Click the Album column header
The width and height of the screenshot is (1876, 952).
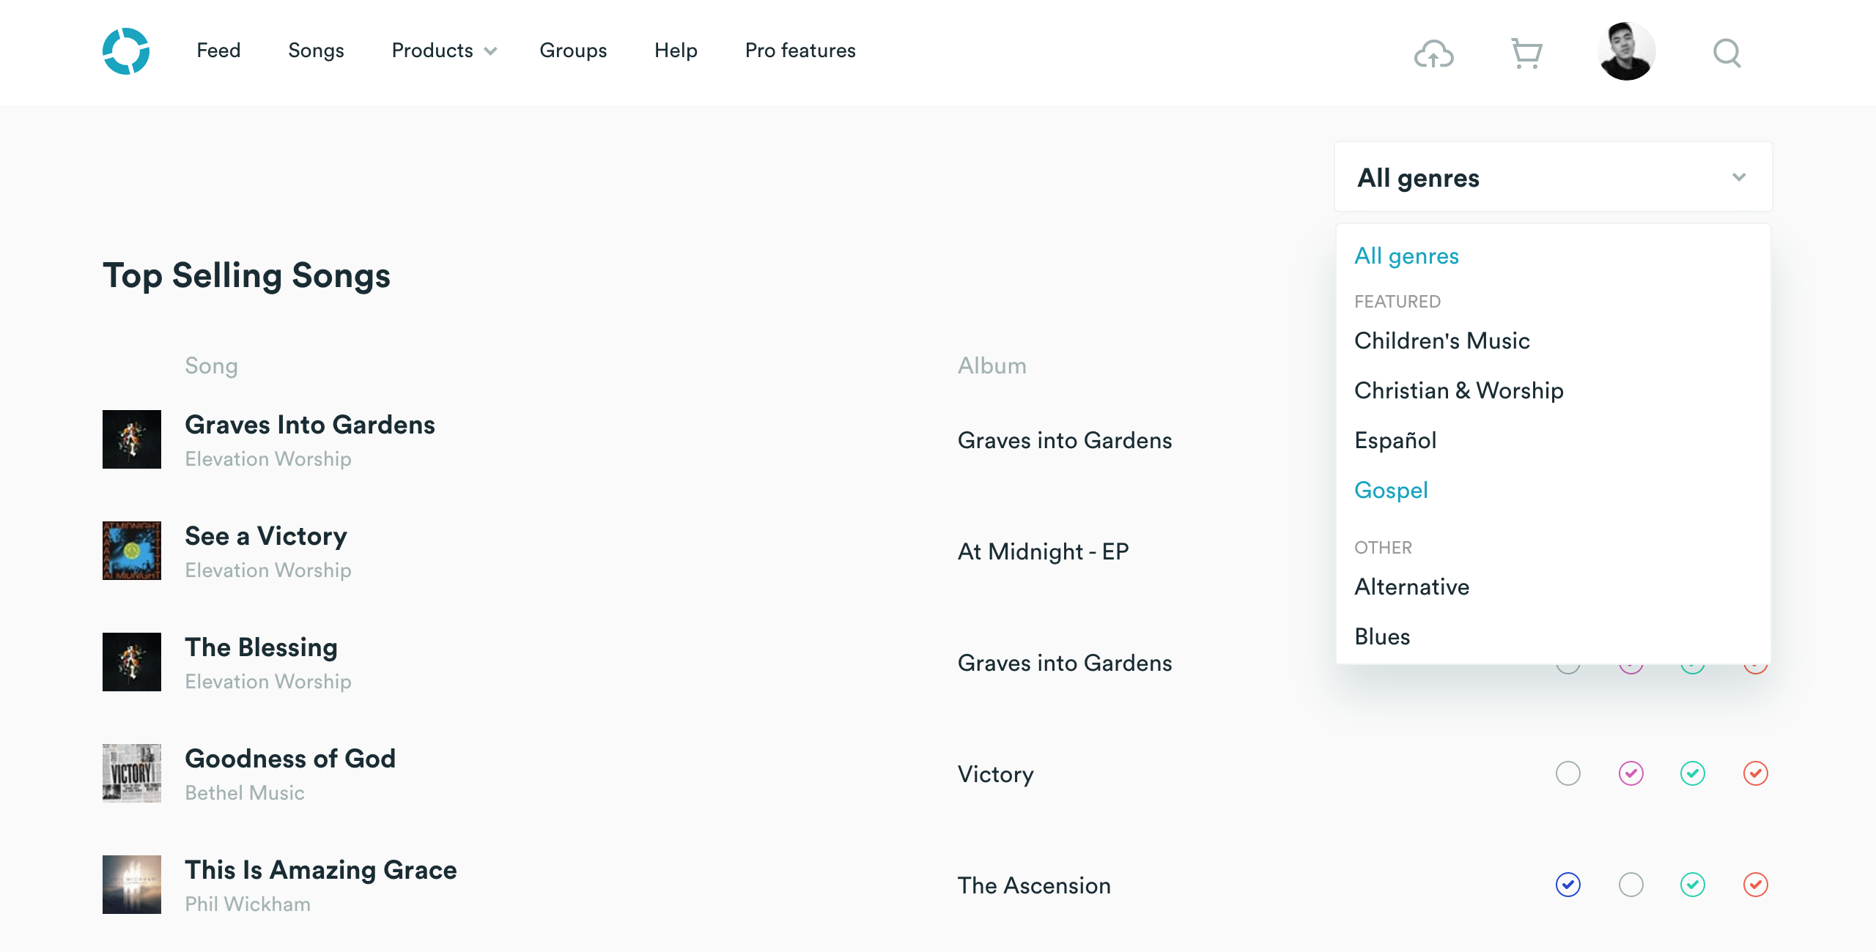pyautogui.click(x=992, y=365)
